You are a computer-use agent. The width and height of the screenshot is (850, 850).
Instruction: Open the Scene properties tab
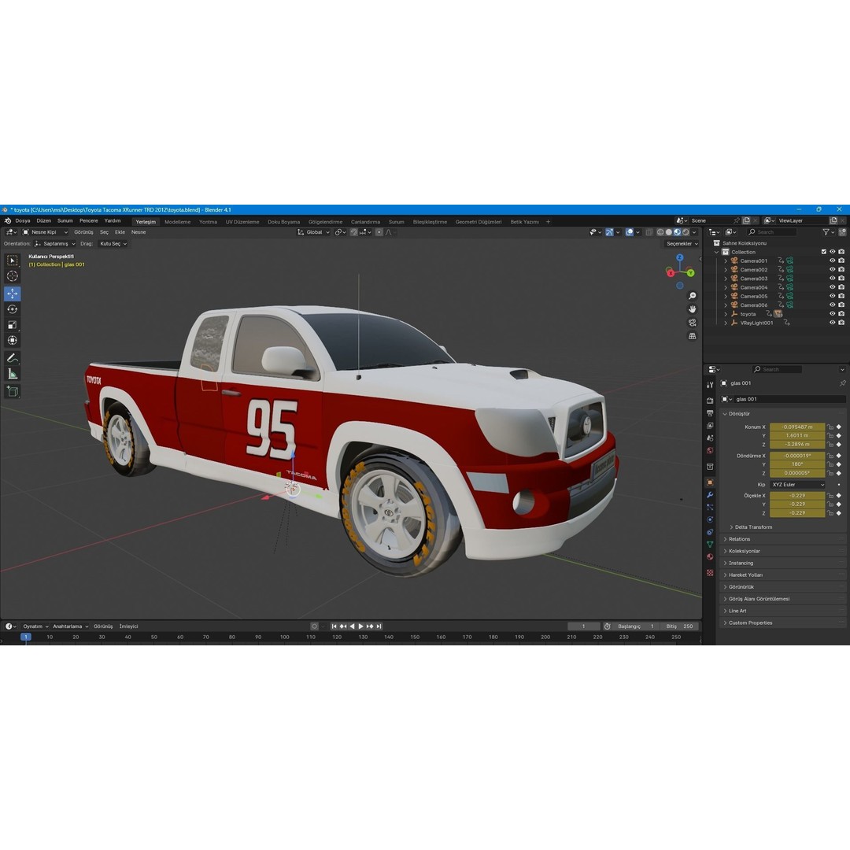pyautogui.click(x=710, y=438)
